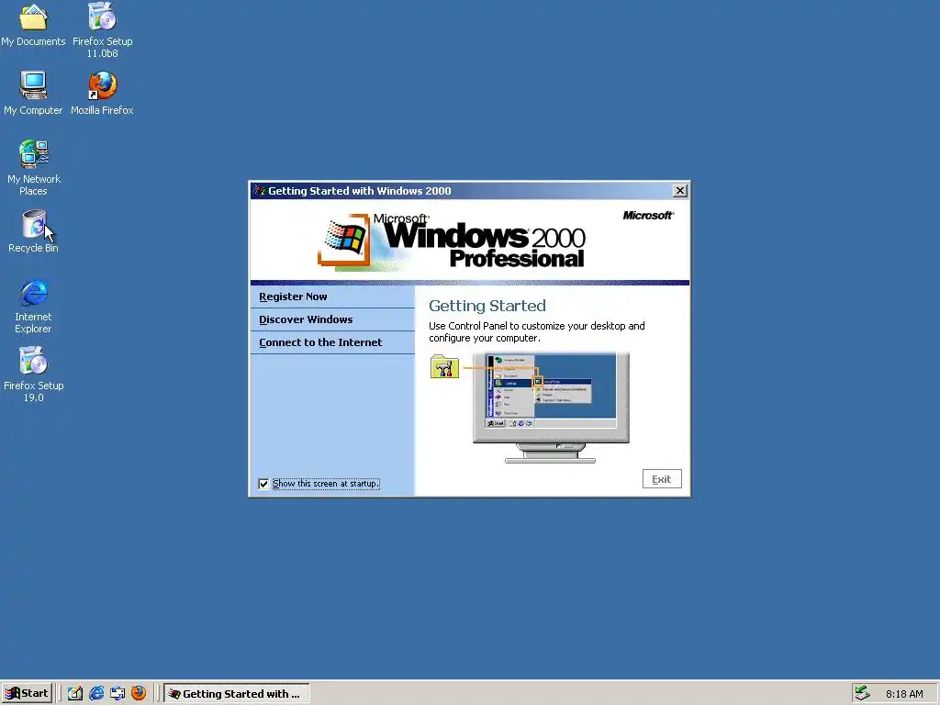Click the Microsoft logo in banner corner
Image resolution: width=940 pixels, height=705 pixels.
point(648,215)
